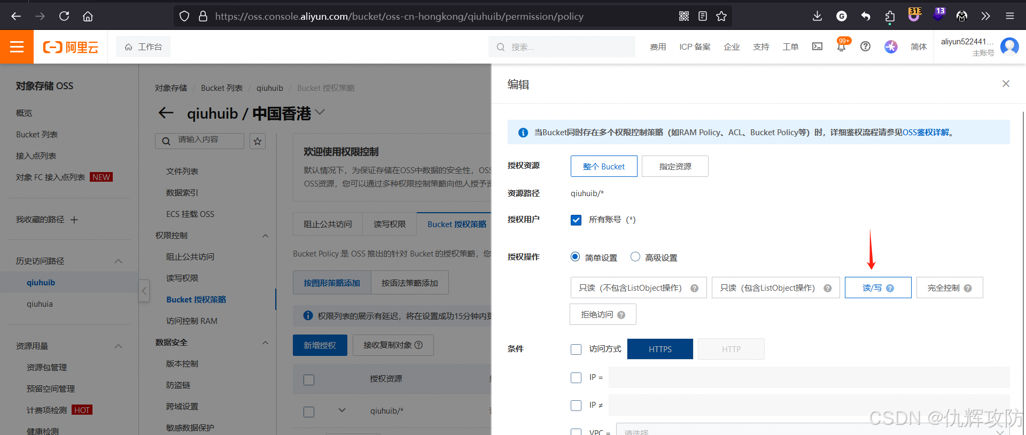This screenshot has width=1026, height=435.
Task: Open the browser extensions puzzle icon
Action: click(x=890, y=16)
